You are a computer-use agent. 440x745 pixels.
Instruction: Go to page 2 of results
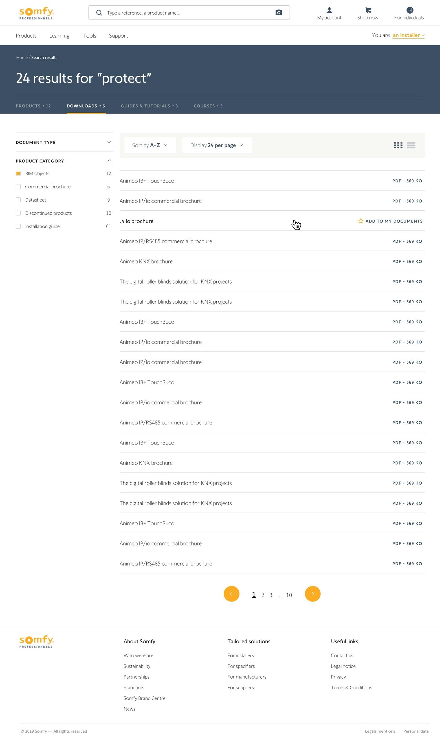pyautogui.click(x=263, y=595)
